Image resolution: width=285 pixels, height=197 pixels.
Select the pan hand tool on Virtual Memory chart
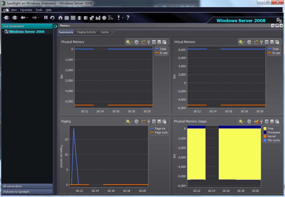tap(249, 42)
